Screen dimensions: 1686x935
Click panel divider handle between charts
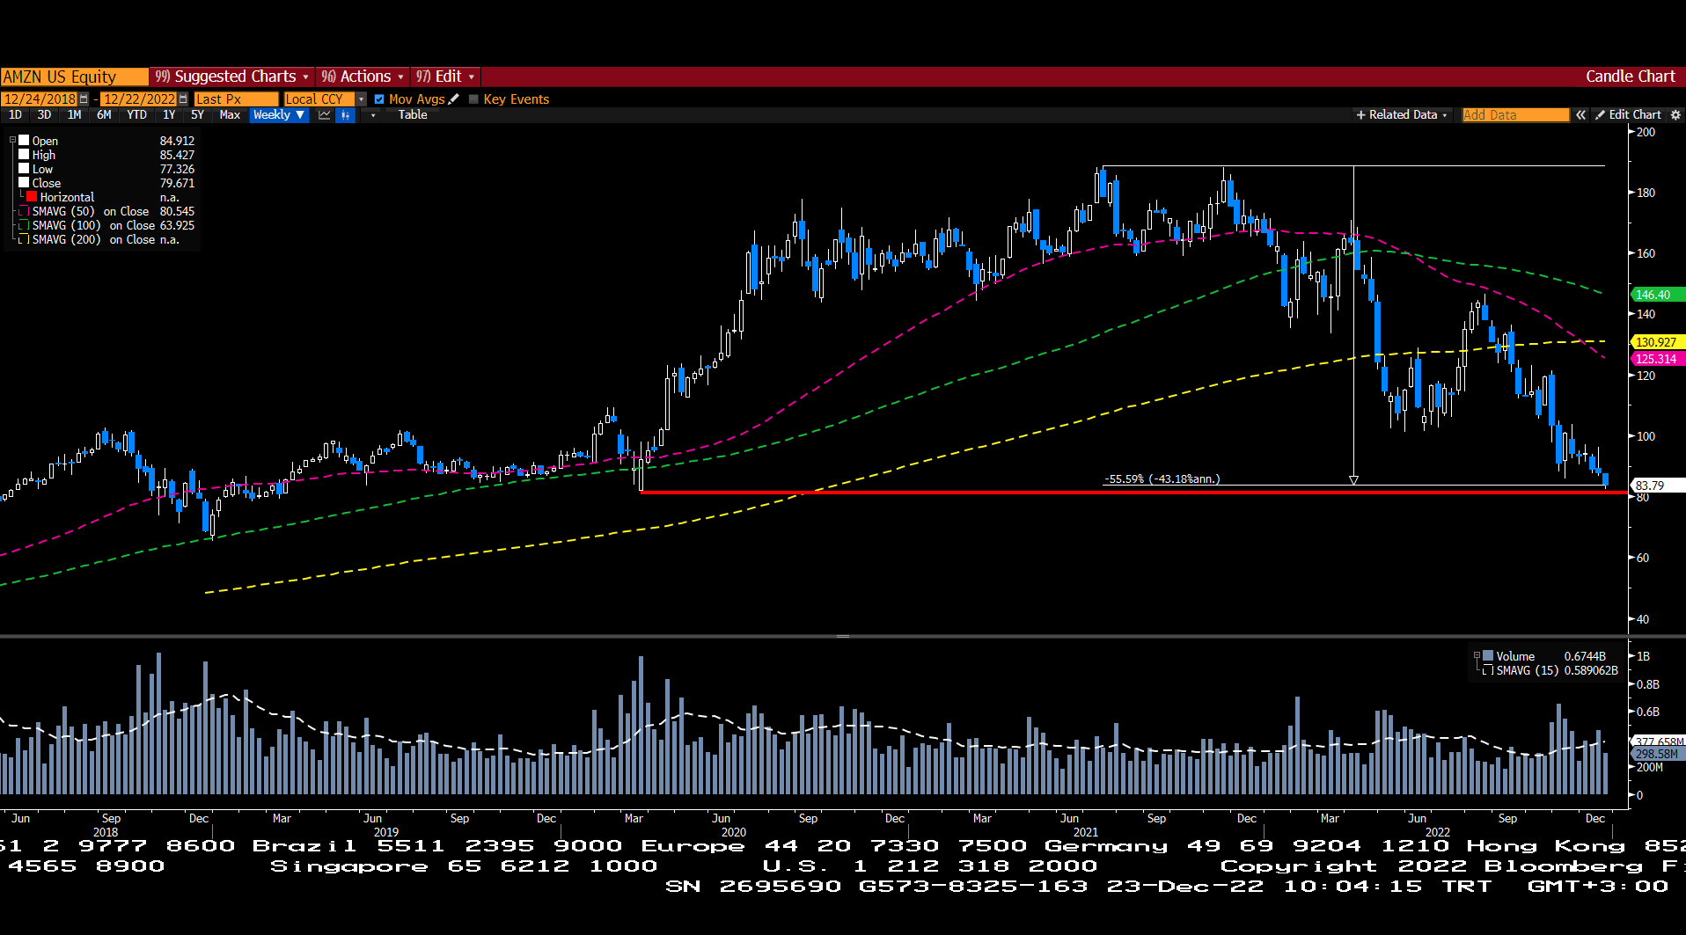(x=842, y=636)
